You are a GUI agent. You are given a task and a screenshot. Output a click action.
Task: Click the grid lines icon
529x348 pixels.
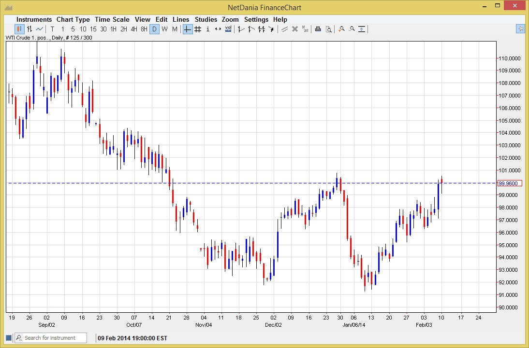pyautogui.click(x=198, y=29)
